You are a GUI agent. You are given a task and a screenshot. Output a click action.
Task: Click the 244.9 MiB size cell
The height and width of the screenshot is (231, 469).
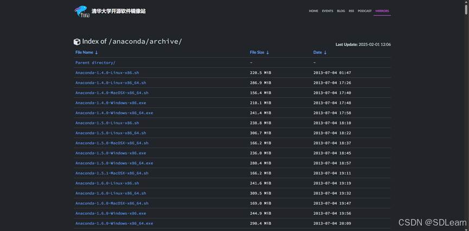point(260,213)
